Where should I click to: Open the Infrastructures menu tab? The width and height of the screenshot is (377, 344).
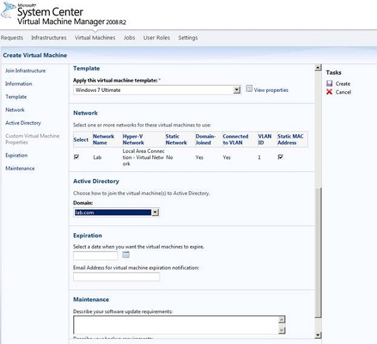click(x=49, y=38)
